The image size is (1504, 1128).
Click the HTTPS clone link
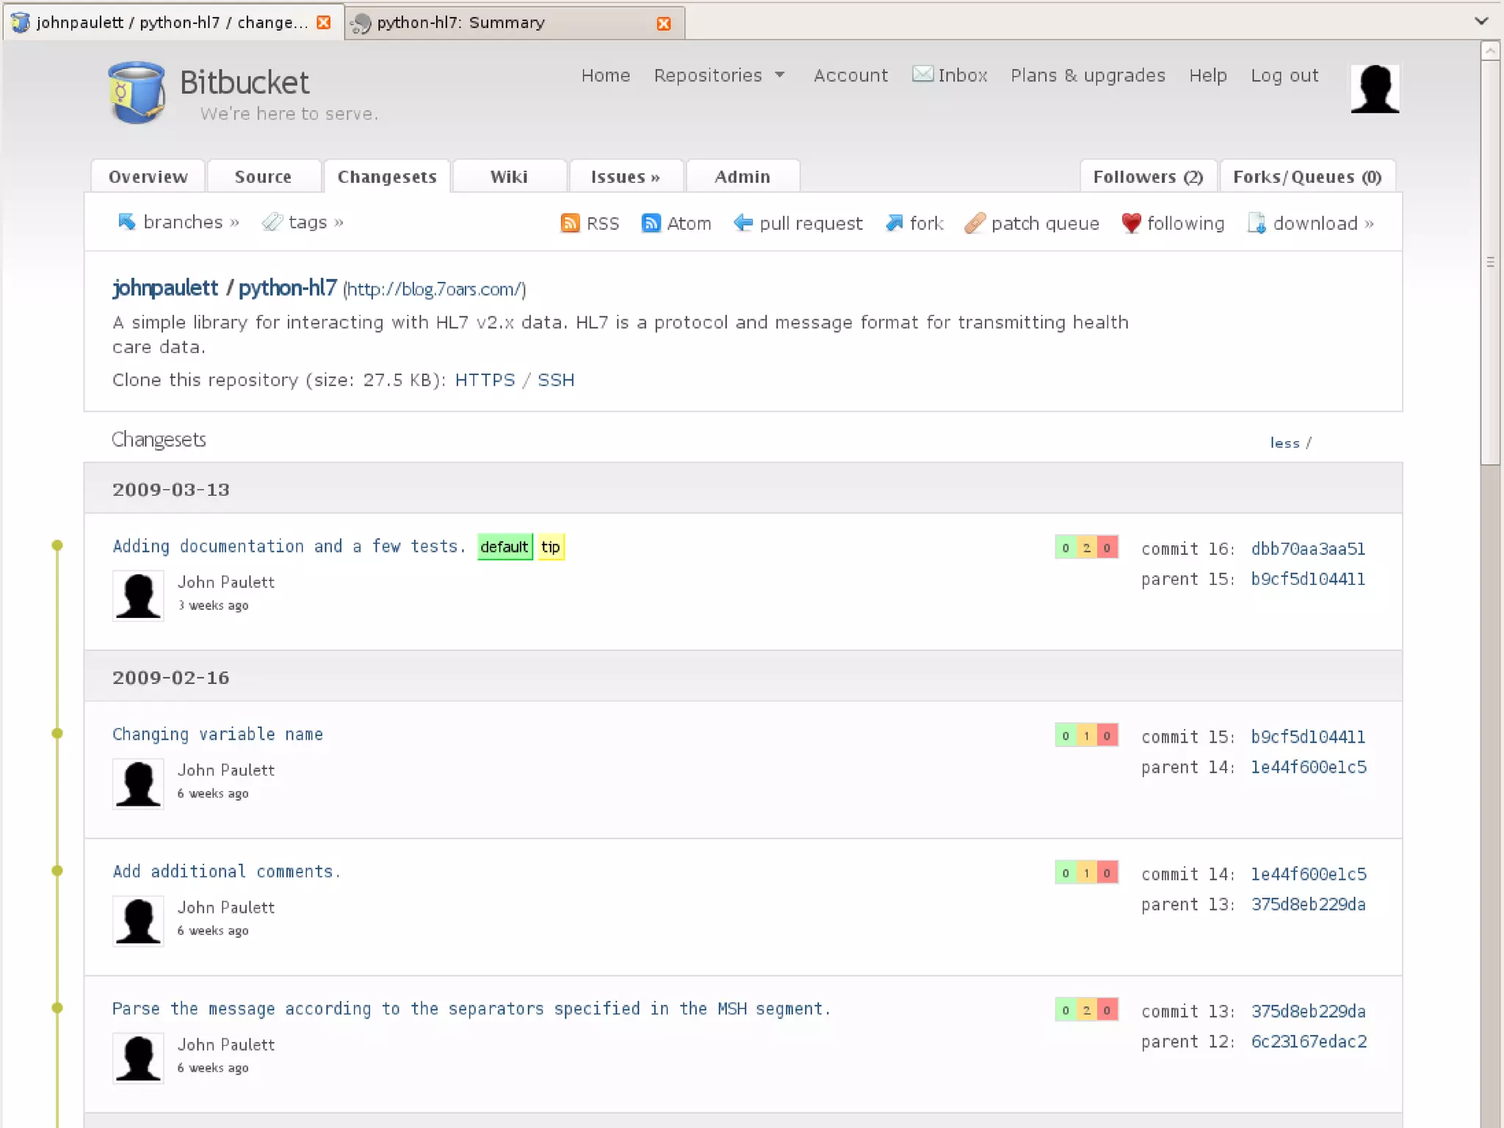coord(485,380)
